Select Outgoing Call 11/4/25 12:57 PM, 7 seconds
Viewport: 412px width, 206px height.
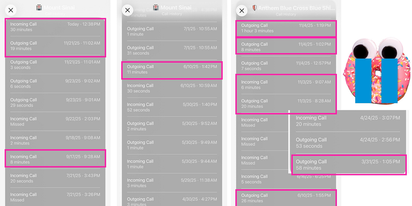[286, 66]
